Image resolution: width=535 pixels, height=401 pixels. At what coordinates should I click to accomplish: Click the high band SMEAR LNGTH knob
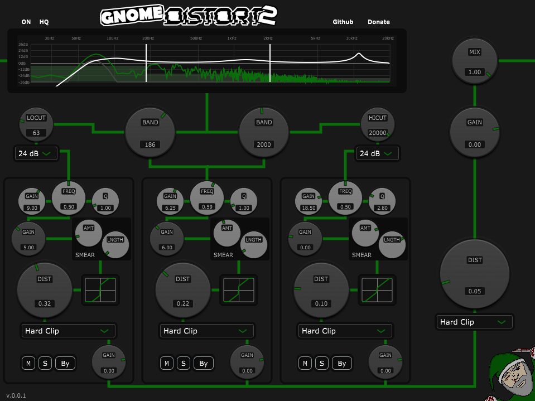(x=392, y=245)
